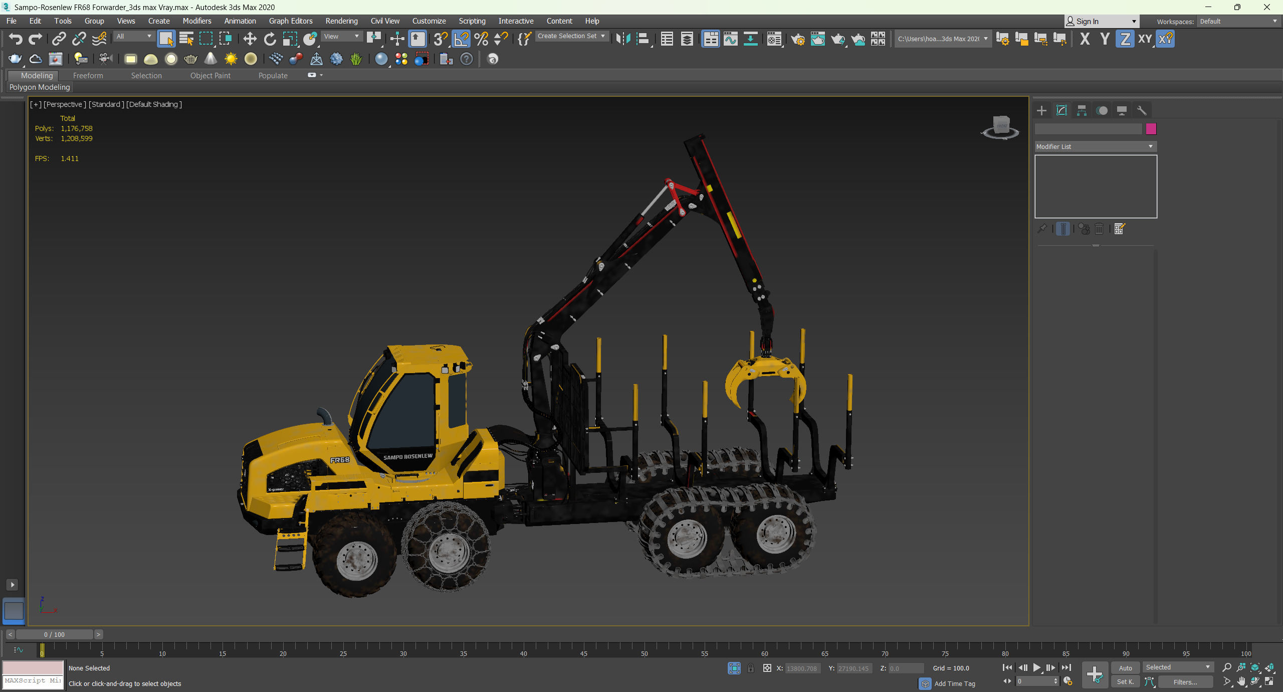Open the Scripting menu

(x=472, y=21)
